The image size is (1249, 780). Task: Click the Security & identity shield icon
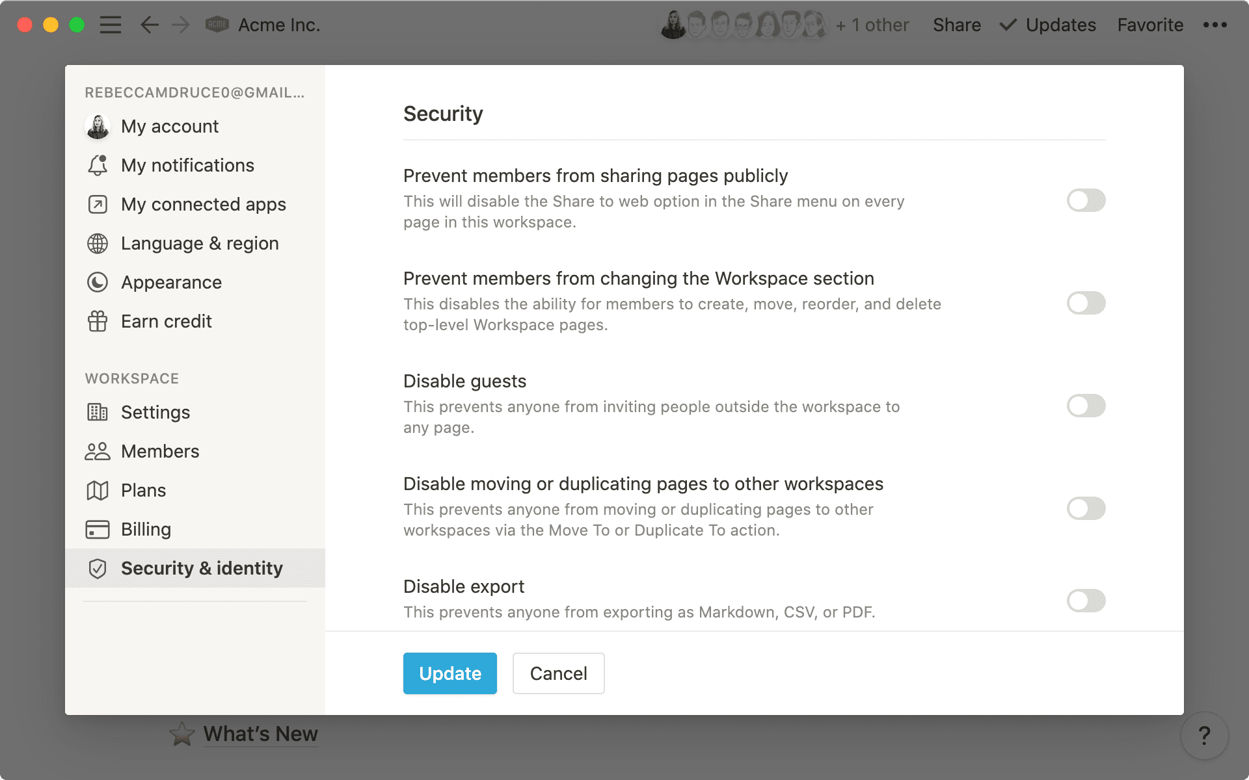point(97,568)
